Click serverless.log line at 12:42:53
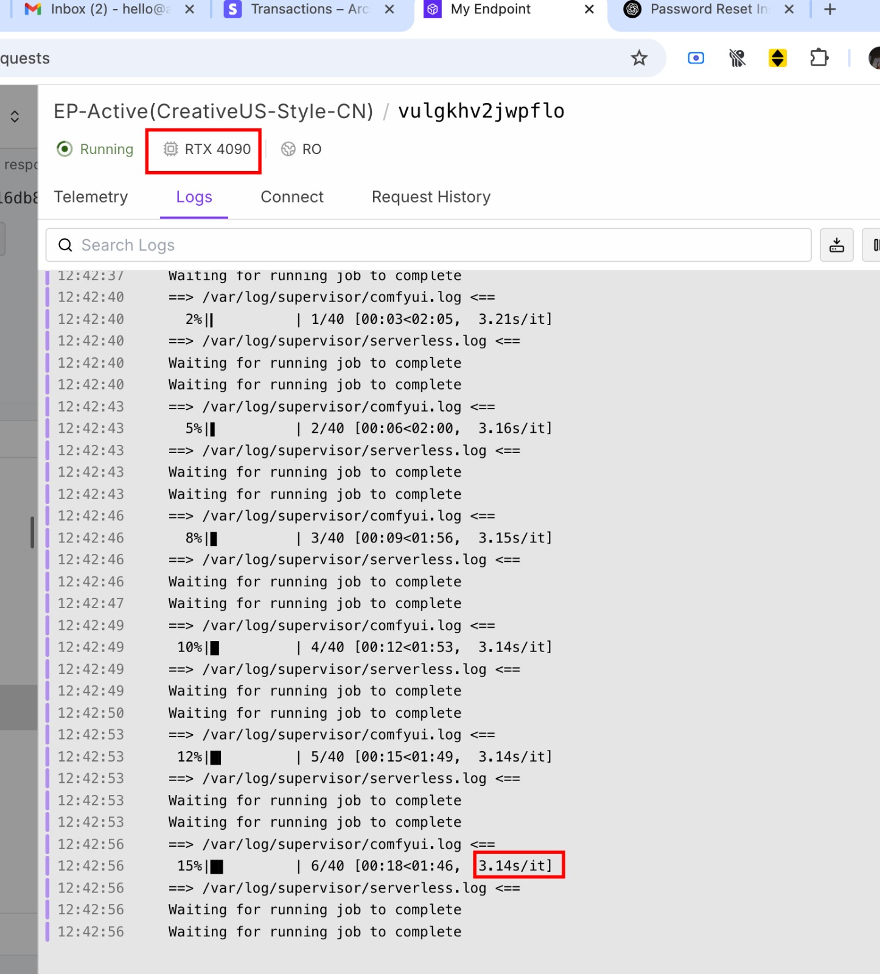This screenshot has width=880, height=974. pyautogui.click(x=344, y=779)
